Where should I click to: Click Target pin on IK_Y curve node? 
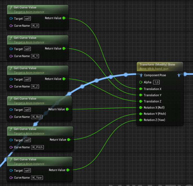(x=11, y=49)
